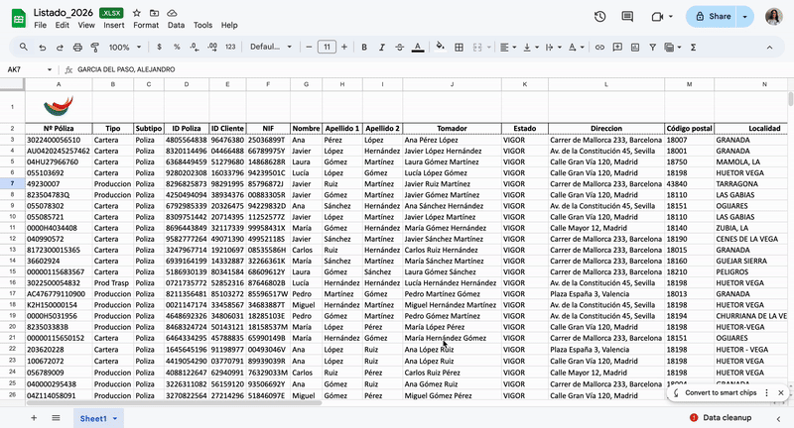
Task: Move document with folder icon
Action: (155, 13)
